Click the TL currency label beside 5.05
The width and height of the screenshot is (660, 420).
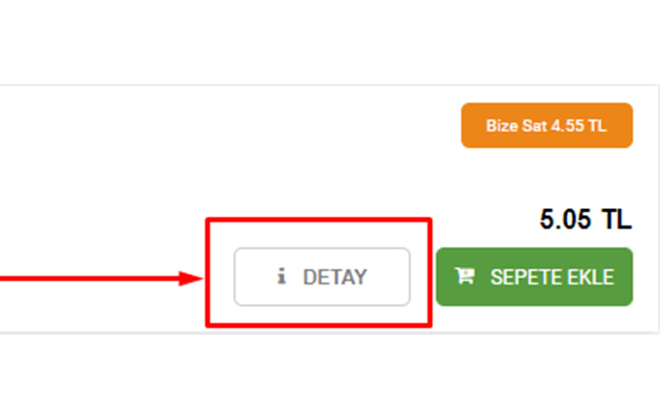(616, 219)
